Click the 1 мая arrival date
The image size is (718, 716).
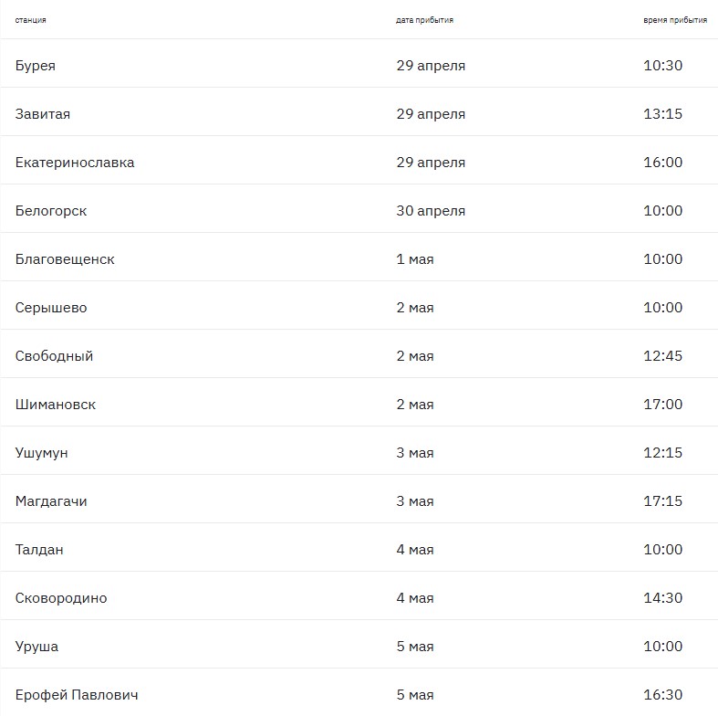415,259
